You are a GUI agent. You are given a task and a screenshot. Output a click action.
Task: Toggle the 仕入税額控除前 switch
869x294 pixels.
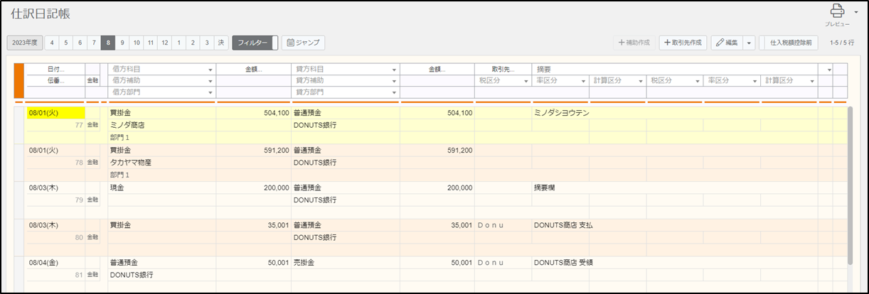coord(790,43)
